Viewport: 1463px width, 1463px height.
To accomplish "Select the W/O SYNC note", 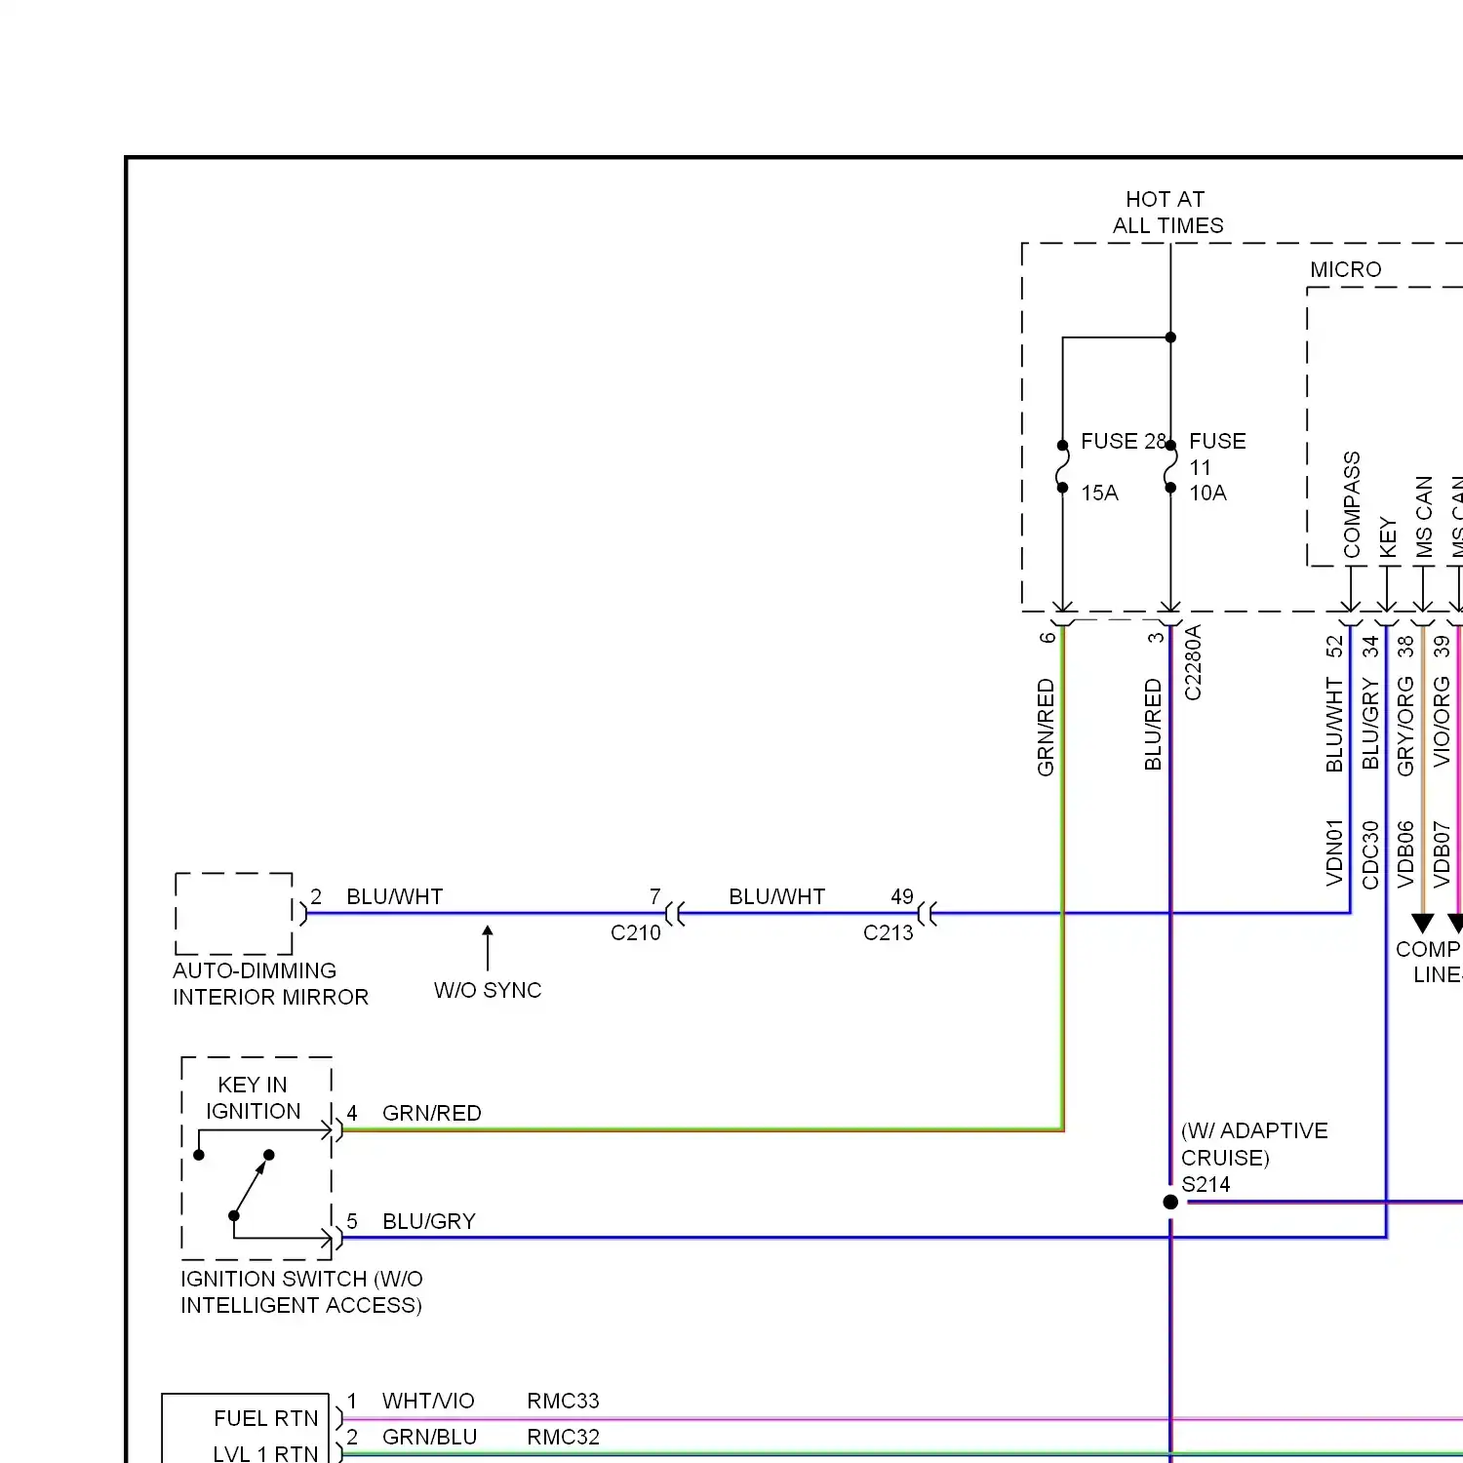I will pos(488,990).
